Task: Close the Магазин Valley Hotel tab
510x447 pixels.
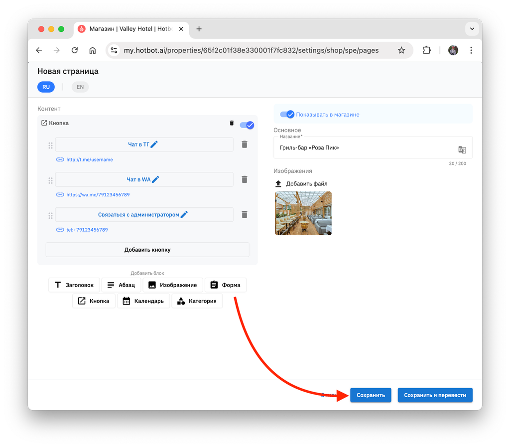Action: pos(181,29)
